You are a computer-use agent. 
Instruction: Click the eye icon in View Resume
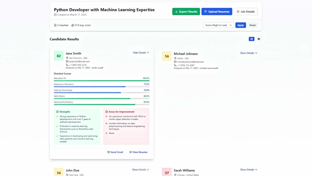(130, 152)
